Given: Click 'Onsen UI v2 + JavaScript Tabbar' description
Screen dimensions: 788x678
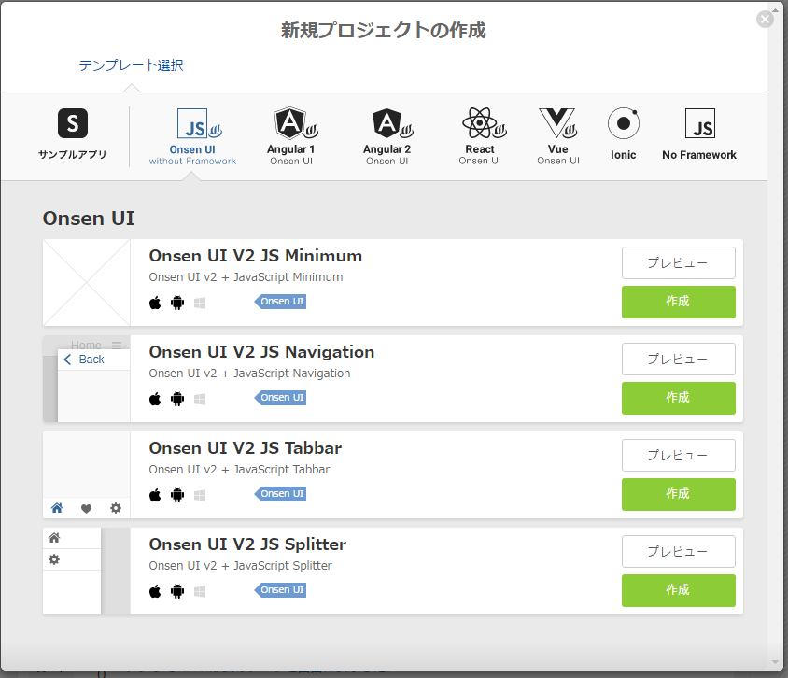Looking at the screenshot, I should [239, 470].
